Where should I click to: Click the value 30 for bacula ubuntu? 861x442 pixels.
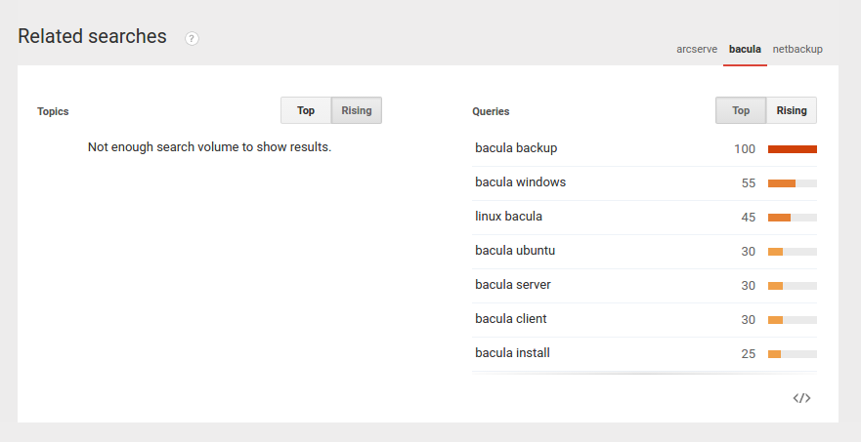tap(749, 251)
